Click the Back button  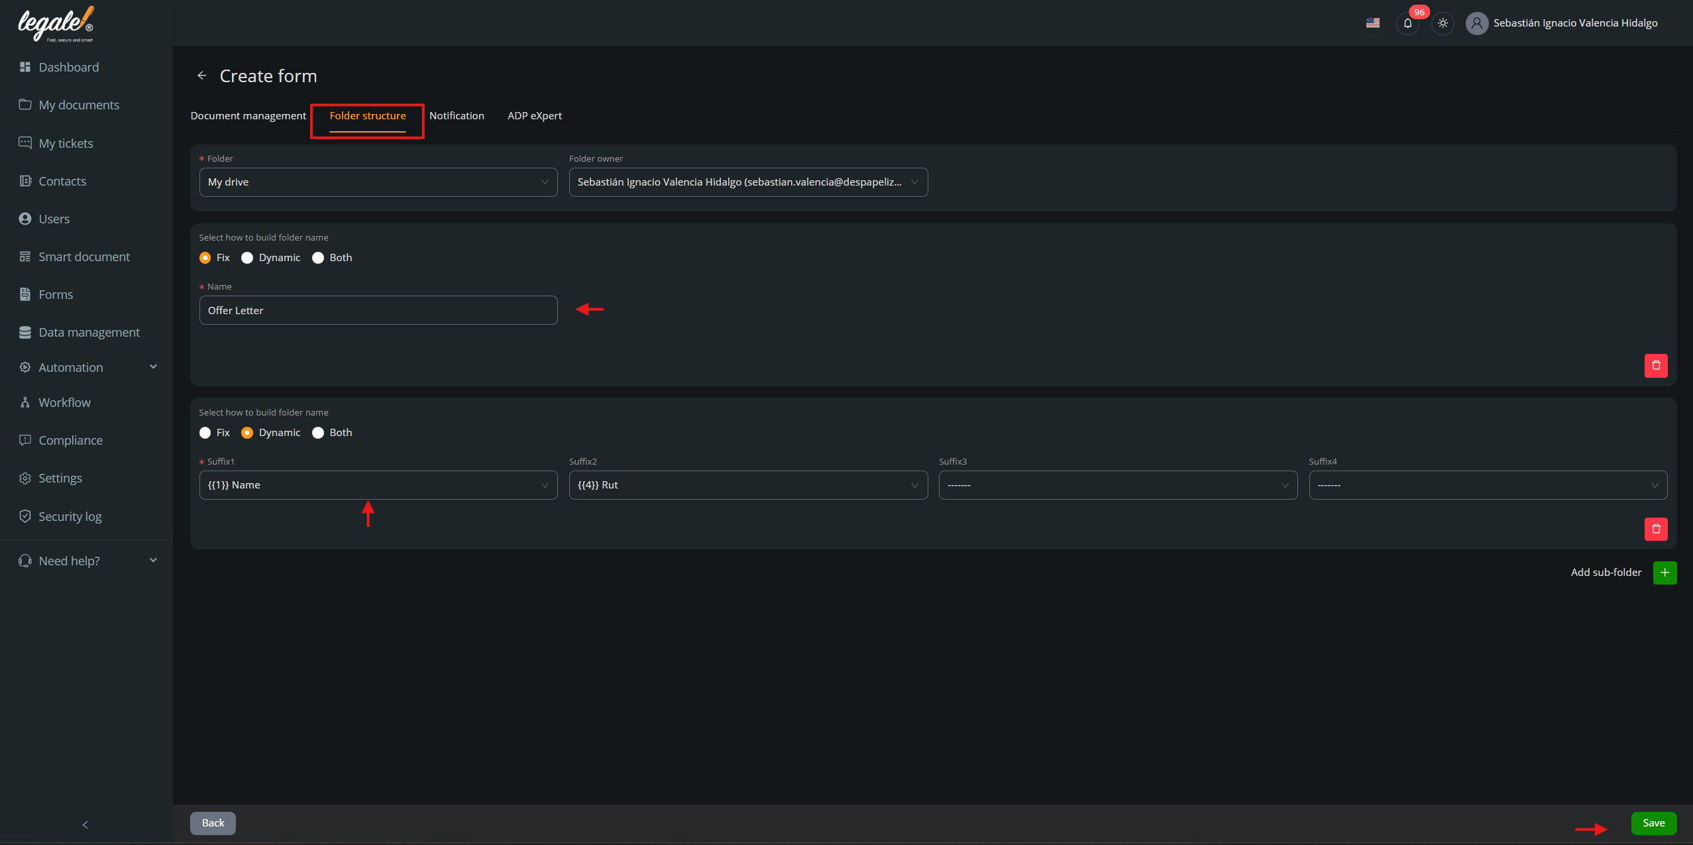point(213,823)
